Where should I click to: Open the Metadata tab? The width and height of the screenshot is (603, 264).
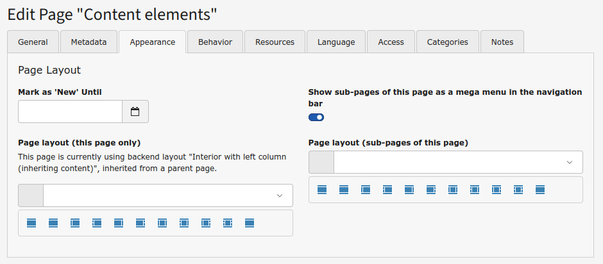(89, 42)
